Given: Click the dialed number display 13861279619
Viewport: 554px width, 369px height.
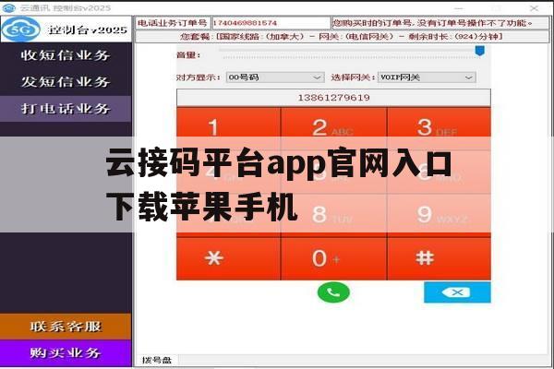Looking at the screenshot, I should (x=333, y=98).
